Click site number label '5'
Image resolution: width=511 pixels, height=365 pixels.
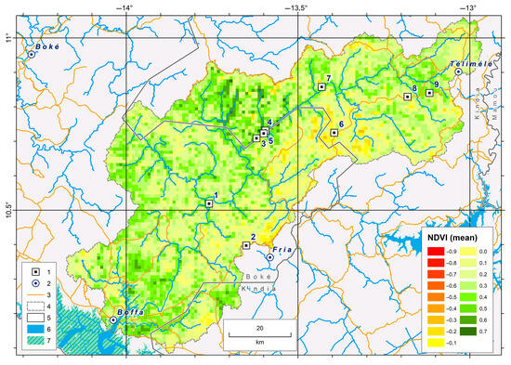click(270, 141)
